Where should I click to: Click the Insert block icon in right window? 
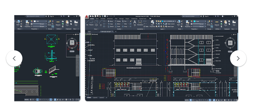179,23
